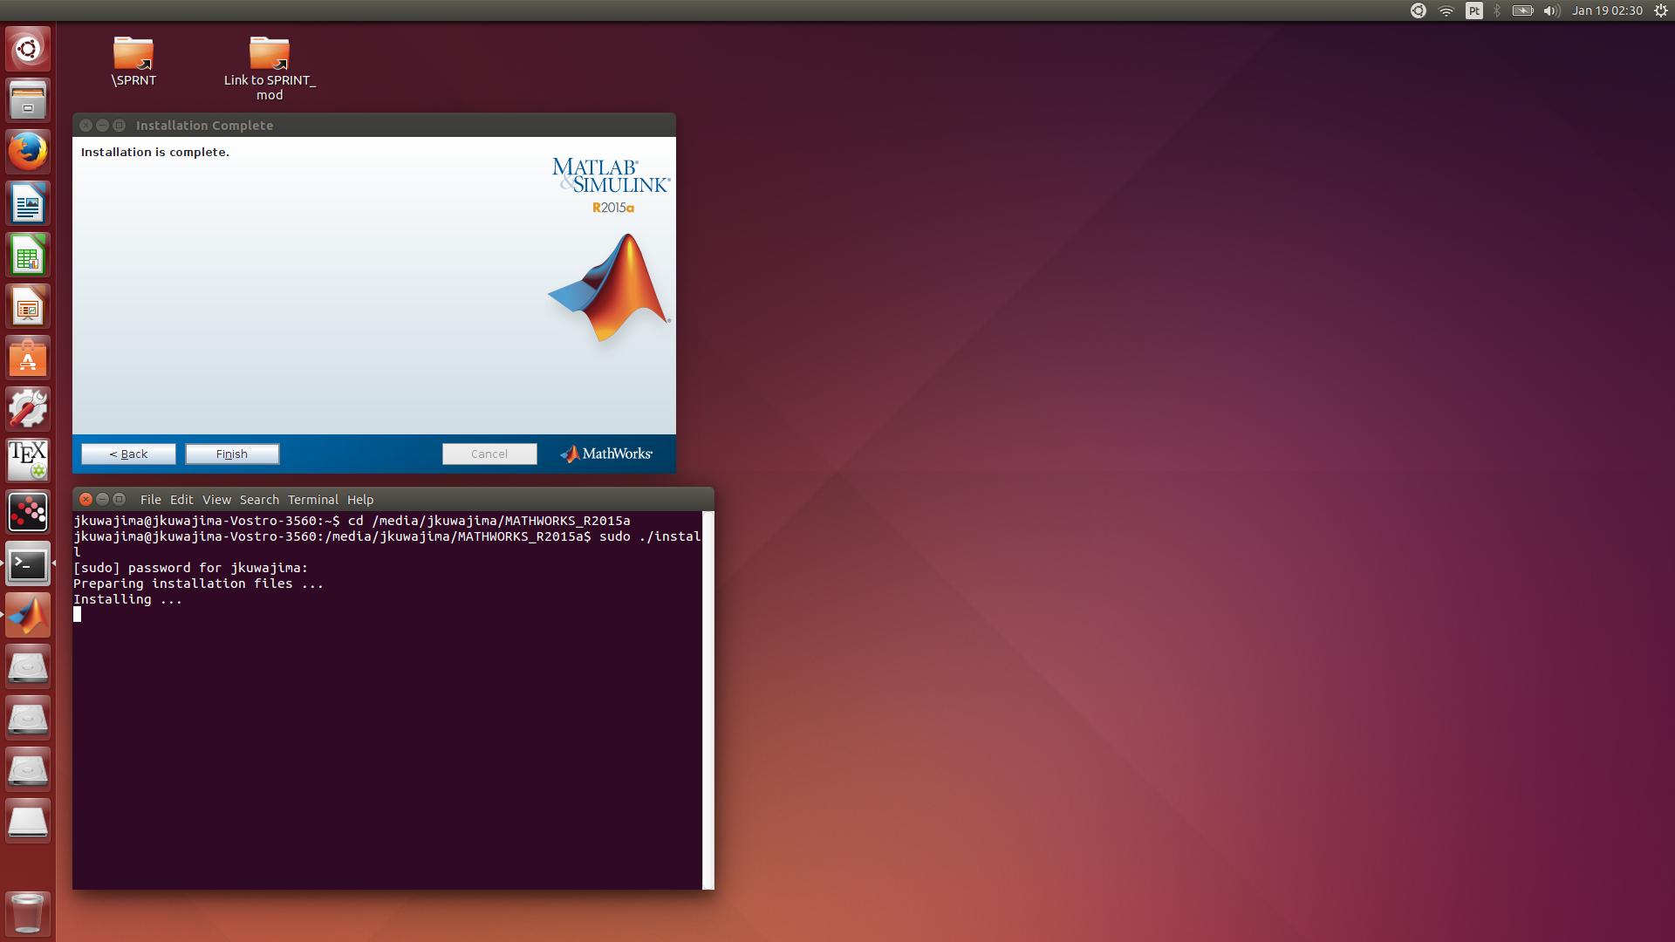Open the third mounted drive icon

[28, 769]
